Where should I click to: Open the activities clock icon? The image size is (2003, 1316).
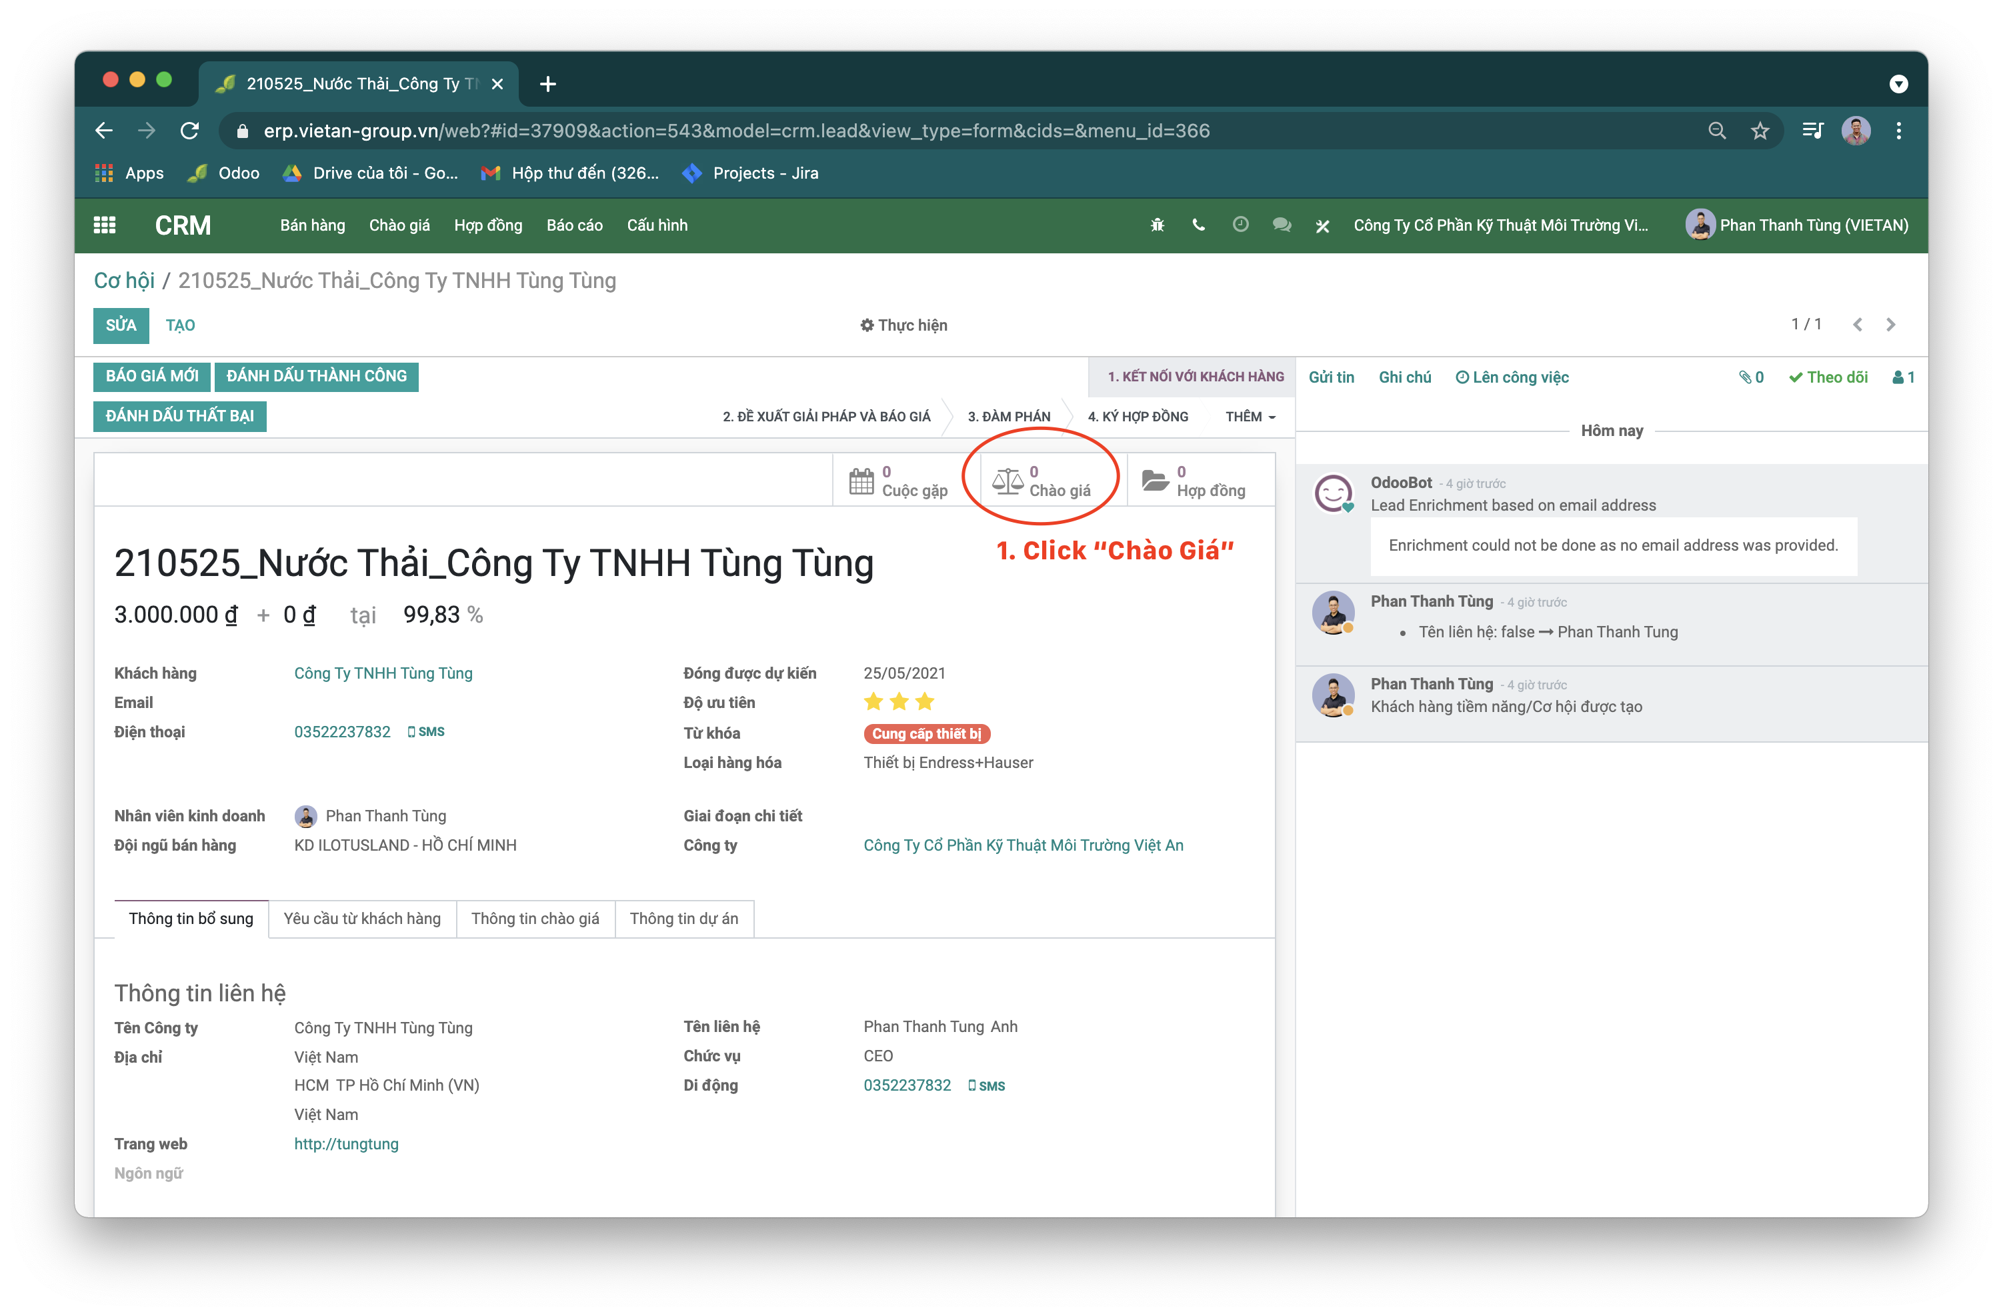(x=1240, y=225)
